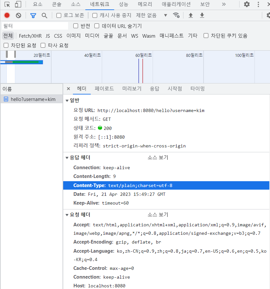Viewport: 270px width, 289px height.
Task: Filter by JS requests
Action: (48, 36)
